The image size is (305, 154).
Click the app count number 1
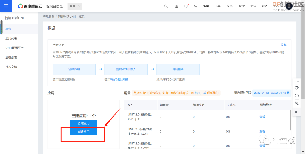90,116
